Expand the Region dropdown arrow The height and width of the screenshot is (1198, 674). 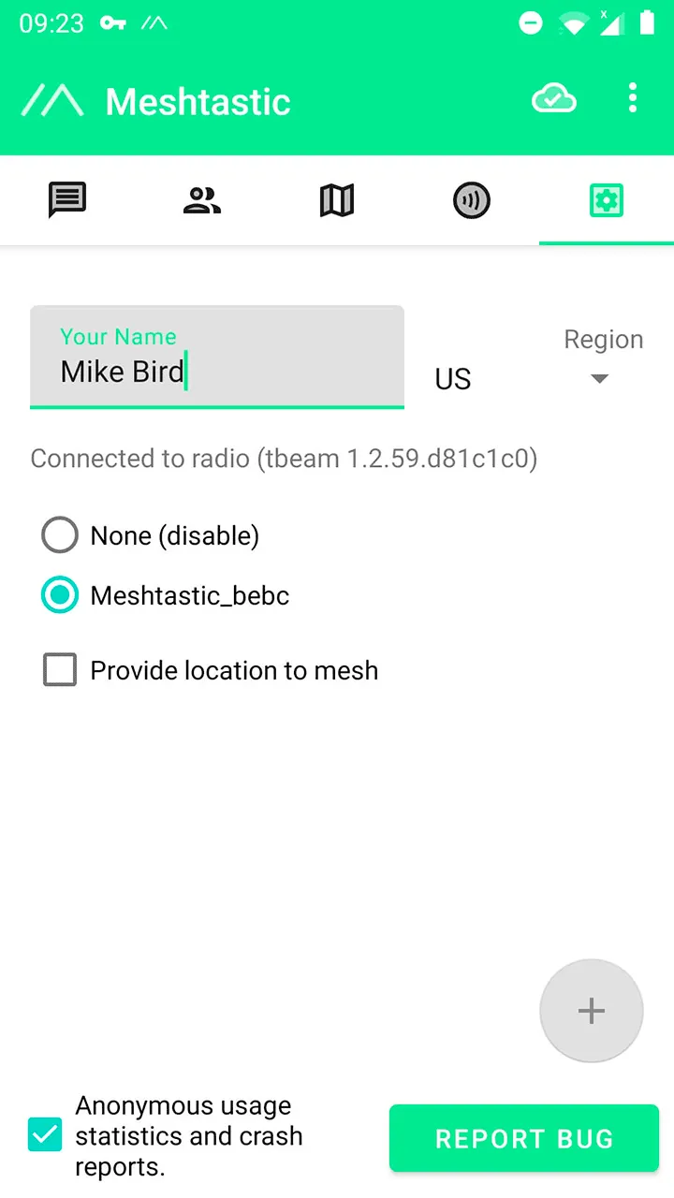(600, 379)
